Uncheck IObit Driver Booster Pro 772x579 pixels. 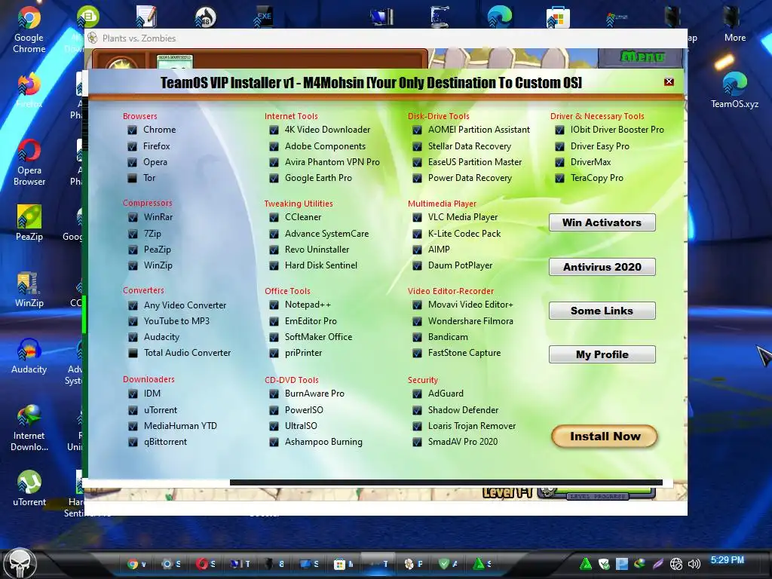[x=559, y=130]
